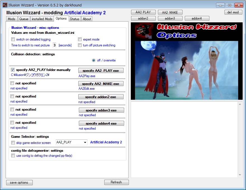Screen dimensions: 246x190
Task: Click specify addon3 exe button
Action: point(101,110)
